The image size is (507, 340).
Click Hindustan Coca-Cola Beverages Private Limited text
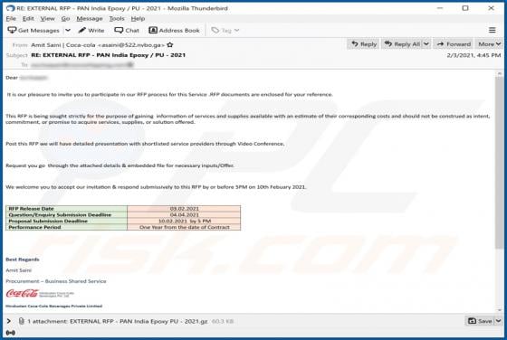(54, 306)
